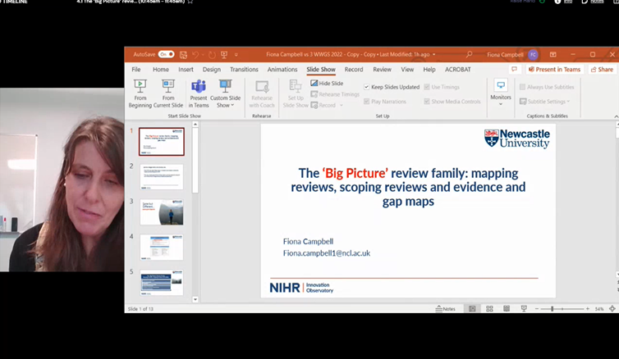Click Present in Teams top-right button
Image resolution: width=619 pixels, height=359 pixels.
point(555,70)
